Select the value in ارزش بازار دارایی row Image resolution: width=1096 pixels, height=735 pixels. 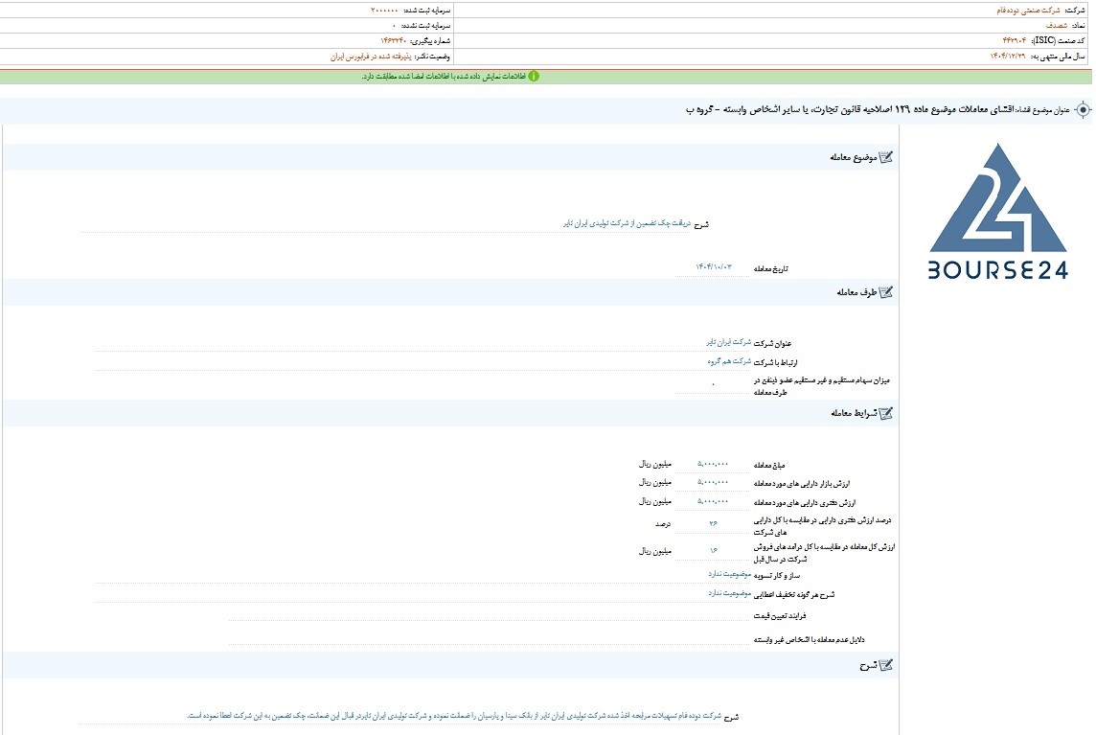[x=713, y=483]
